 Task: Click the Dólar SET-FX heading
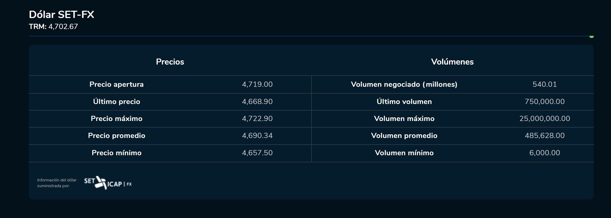pyautogui.click(x=61, y=15)
